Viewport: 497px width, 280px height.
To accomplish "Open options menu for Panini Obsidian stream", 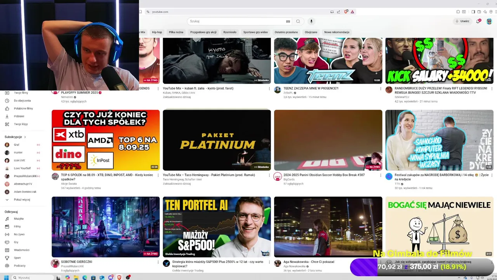I will [x=381, y=175].
